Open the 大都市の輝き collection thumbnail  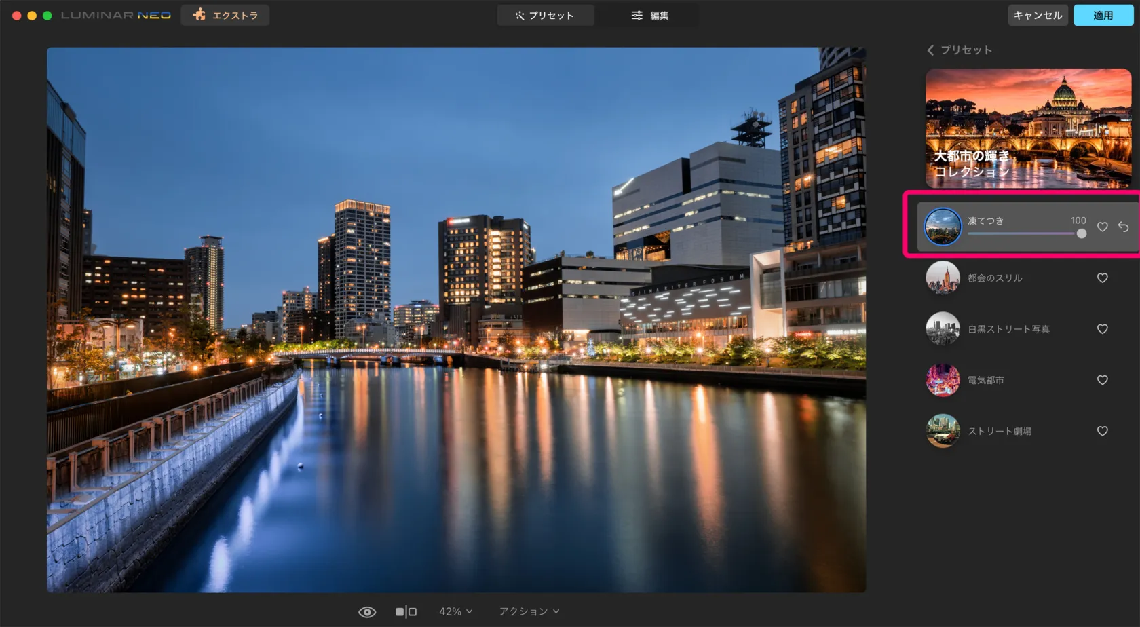click(1028, 128)
